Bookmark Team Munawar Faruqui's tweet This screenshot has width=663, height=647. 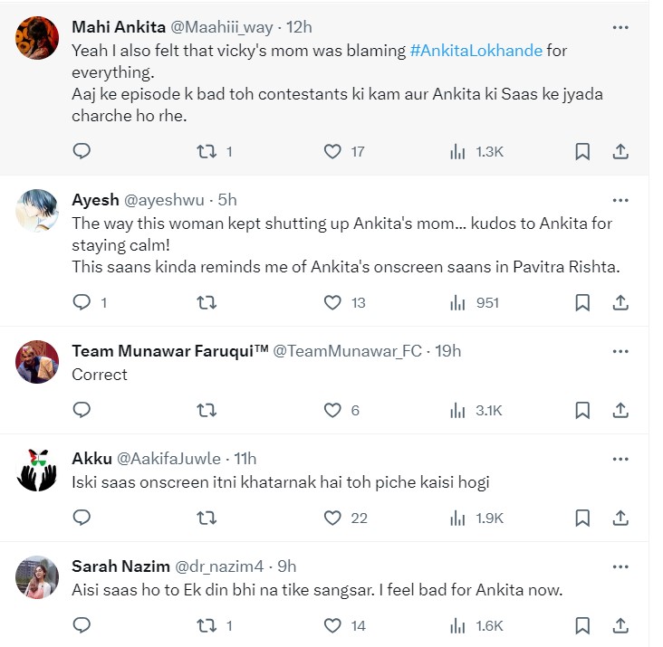[x=582, y=410]
